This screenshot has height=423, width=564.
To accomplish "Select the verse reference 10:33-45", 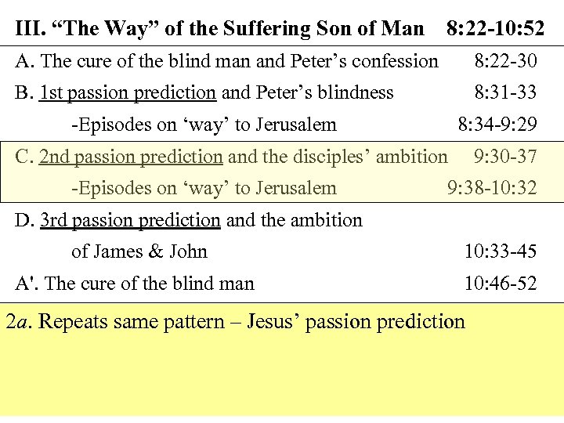I will pyautogui.click(x=501, y=251).
